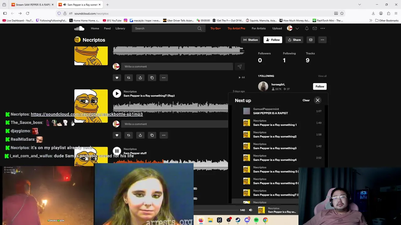Image resolution: width=401 pixels, height=225 pixels.
Task: Open the Firefox application menu
Action: (x=396, y=13)
